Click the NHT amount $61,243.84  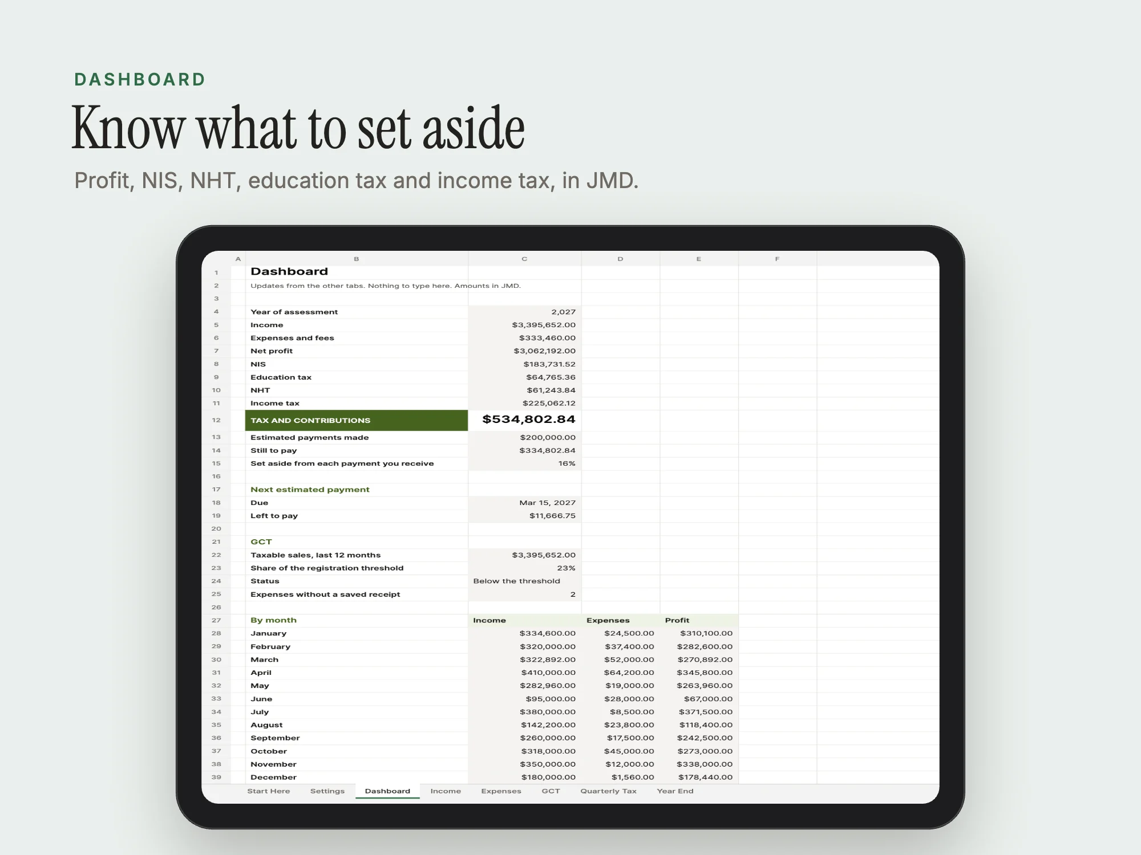tap(525, 390)
